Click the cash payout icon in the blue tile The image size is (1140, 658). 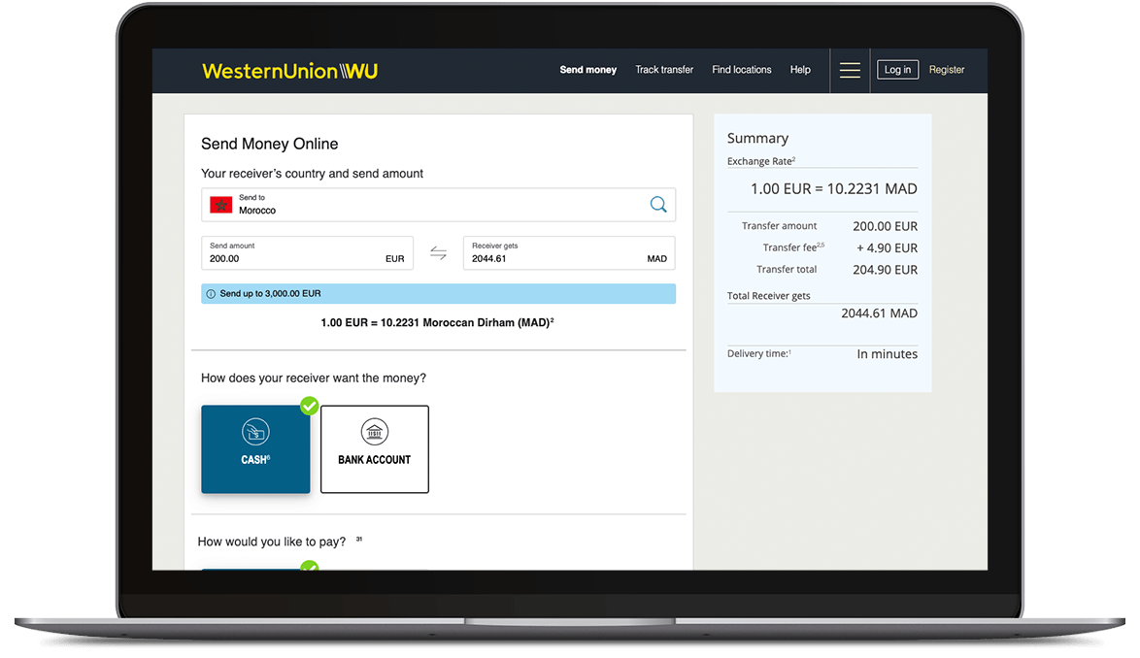point(255,432)
